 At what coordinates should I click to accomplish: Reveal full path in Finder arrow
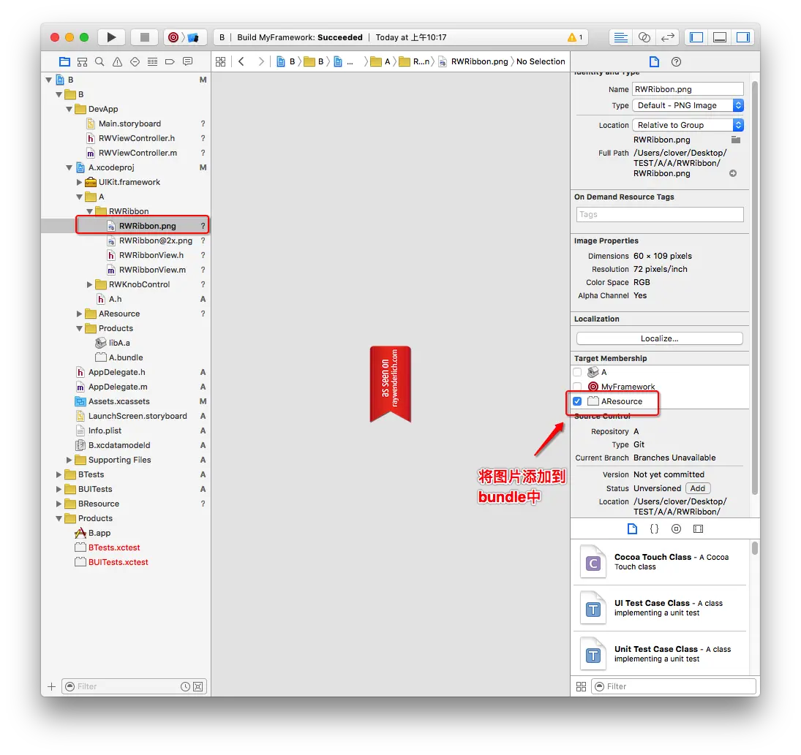tap(733, 173)
